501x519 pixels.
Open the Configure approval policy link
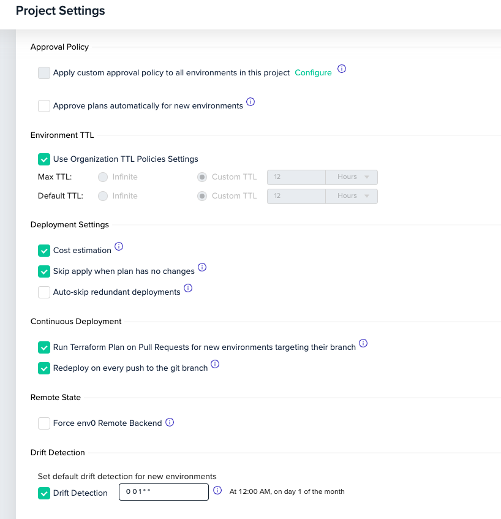(313, 73)
